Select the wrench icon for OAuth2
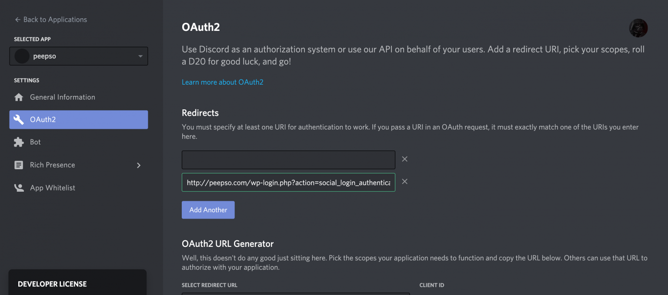The height and width of the screenshot is (295, 668). click(x=19, y=119)
